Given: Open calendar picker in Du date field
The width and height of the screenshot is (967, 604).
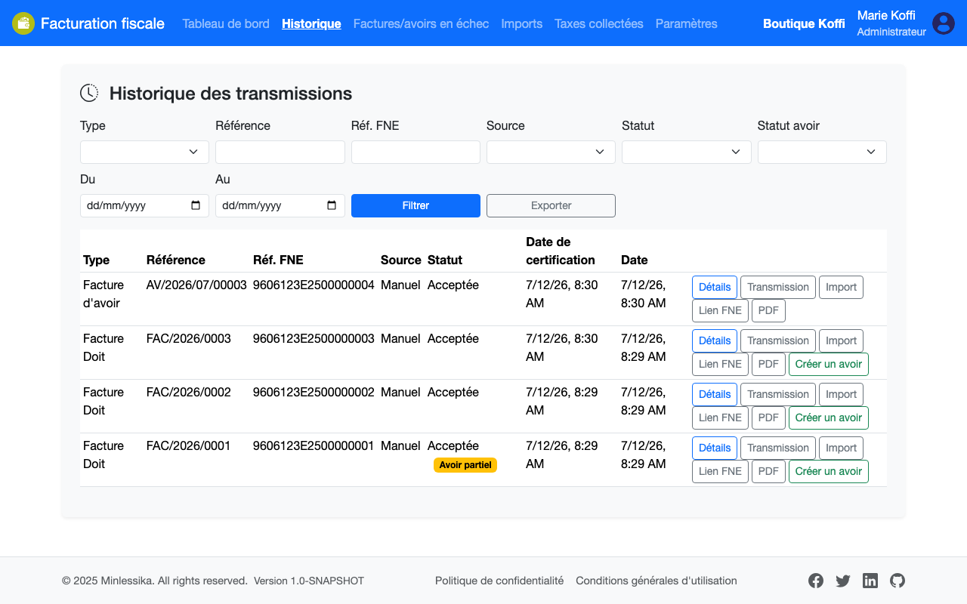Looking at the screenshot, I should point(196,205).
